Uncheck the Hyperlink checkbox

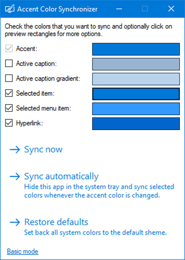pyautogui.click(x=9, y=123)
